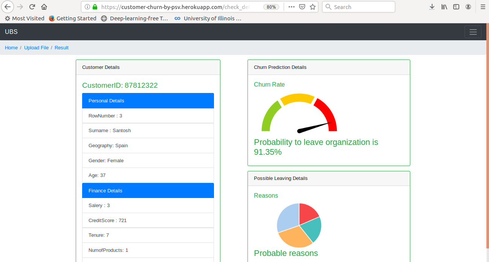Click the Pocket save icon
This screenshot has width=489, height=262.
click(302, 7)
